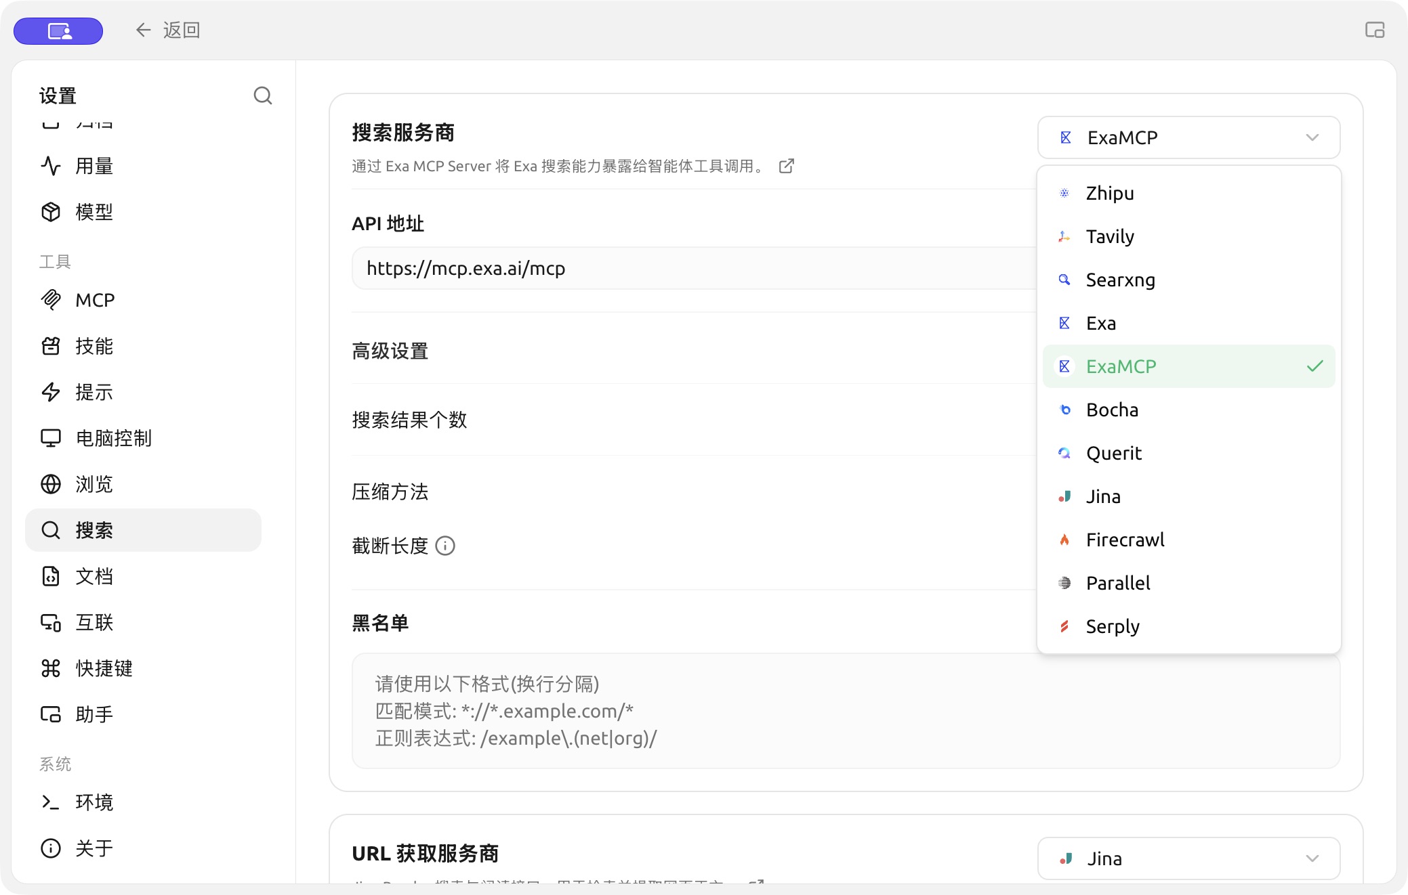Click the API 地址 input field

(x=694, y=268)
